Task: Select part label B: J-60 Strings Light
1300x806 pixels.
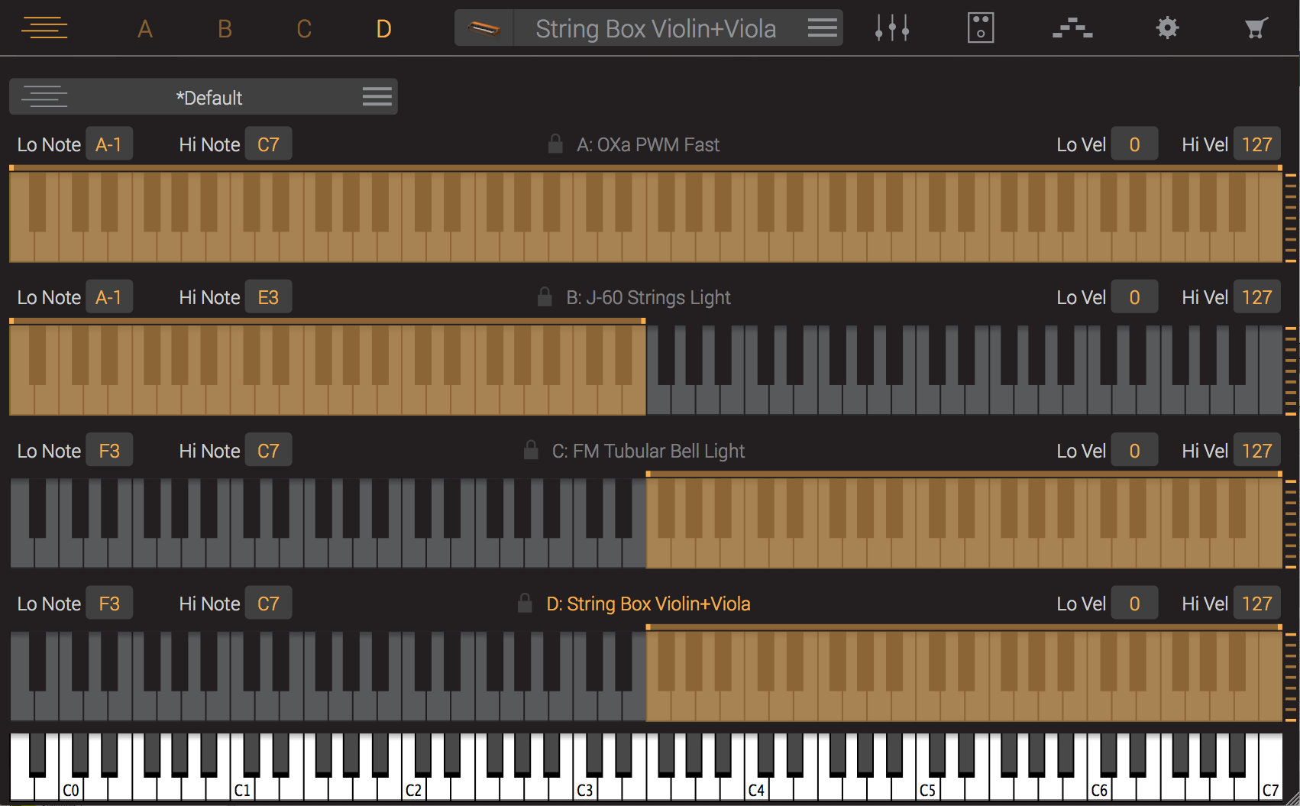Action: [648, 297]
